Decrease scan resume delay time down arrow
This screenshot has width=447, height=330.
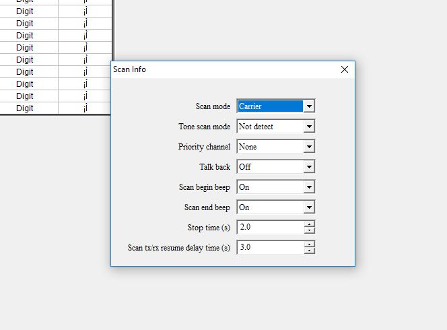click(x=309, y=251)
